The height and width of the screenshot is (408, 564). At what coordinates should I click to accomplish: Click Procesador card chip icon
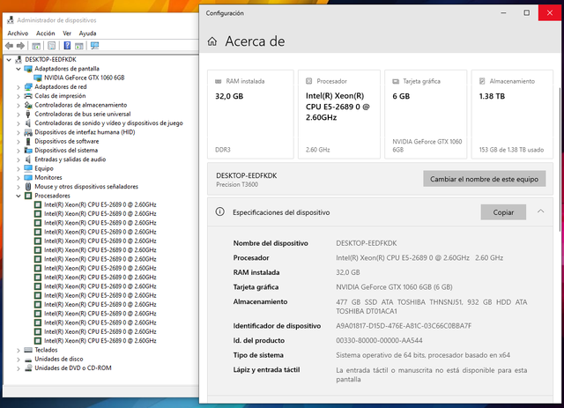point(308,81)
